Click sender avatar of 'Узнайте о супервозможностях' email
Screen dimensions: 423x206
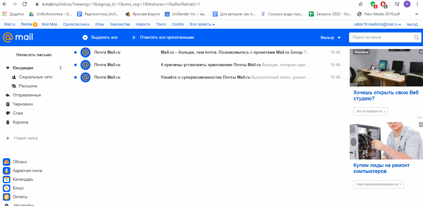pyautogui.click(x=85, y=77)
